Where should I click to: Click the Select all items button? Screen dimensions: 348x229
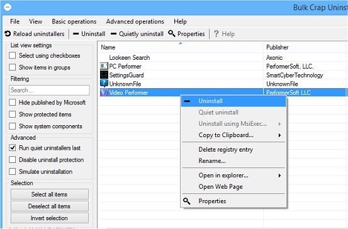click(50, 194)
